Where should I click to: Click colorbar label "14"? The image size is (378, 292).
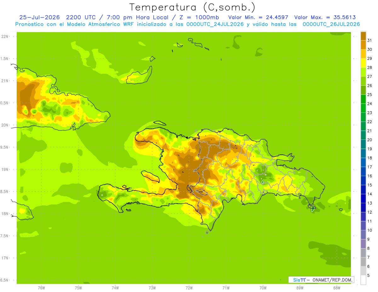tap(370, 194)
